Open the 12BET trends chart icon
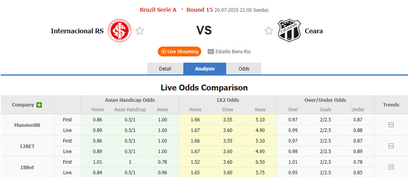Screen dimensions: 408x177 pos(391,146)
